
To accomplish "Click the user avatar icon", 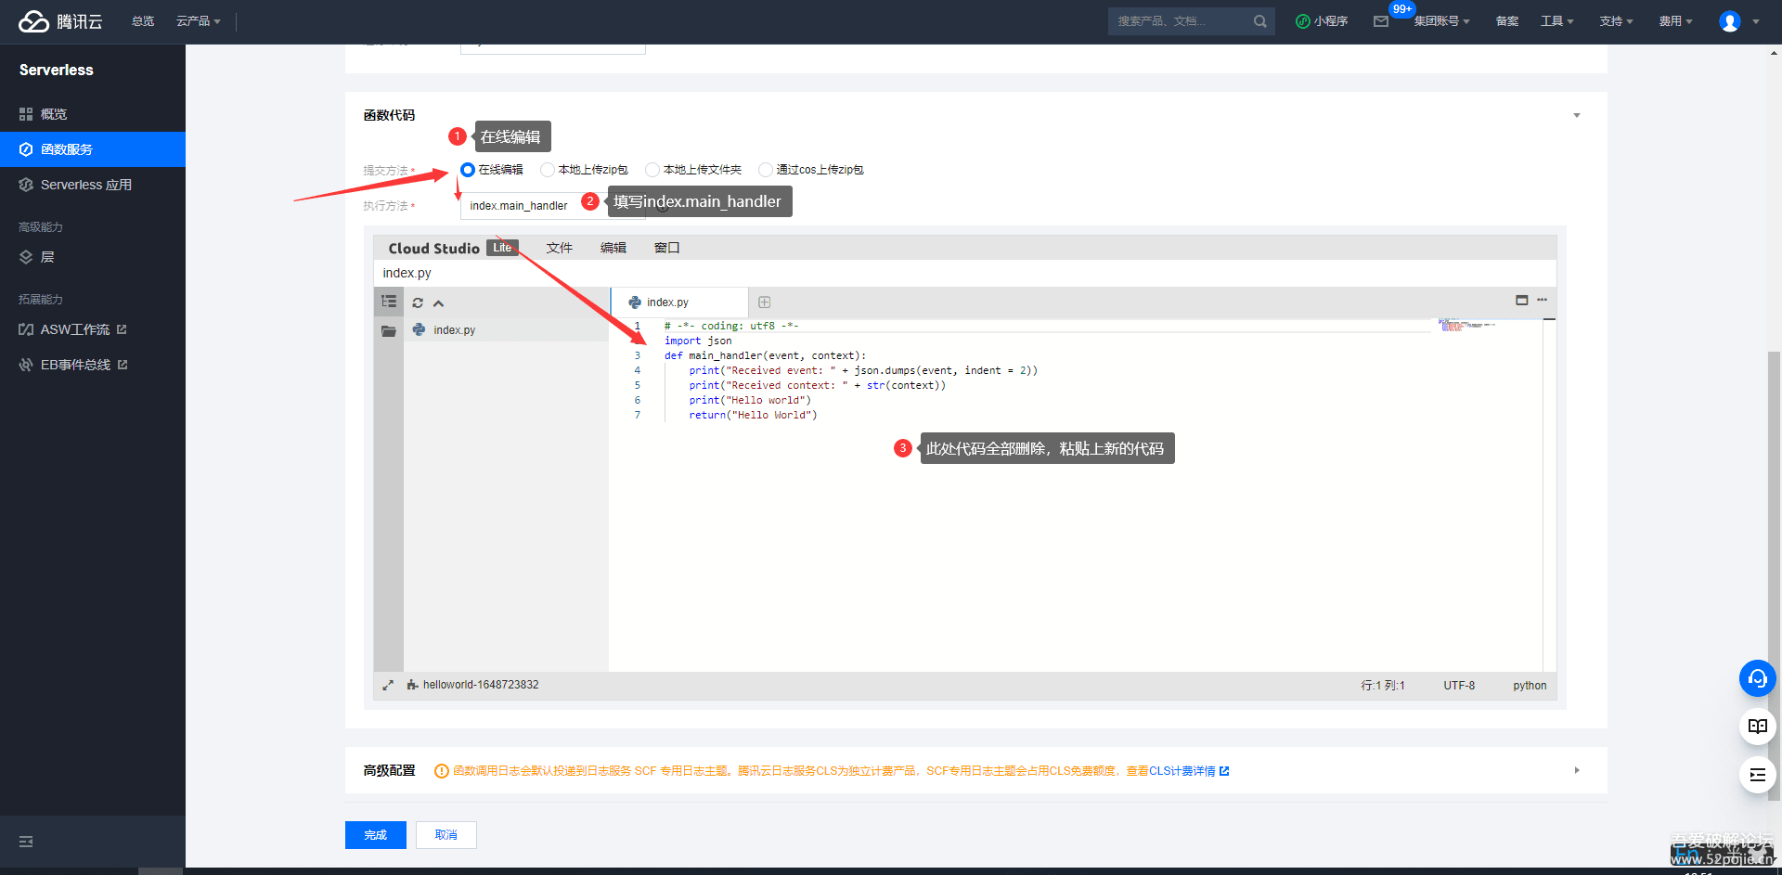I will 1730,21.
